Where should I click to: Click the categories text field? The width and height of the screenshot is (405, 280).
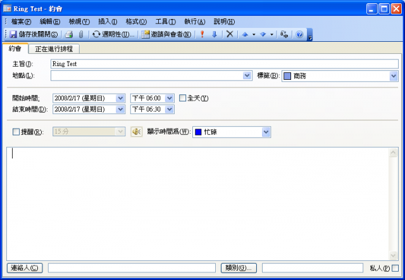click(x=313, y=268)
